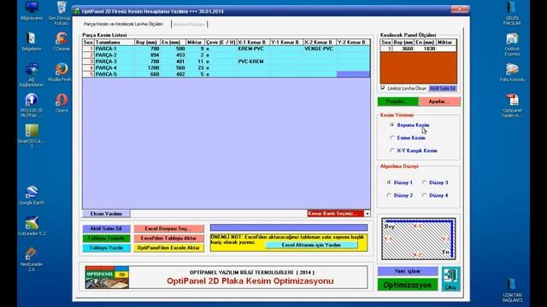Viewport: 547px width, 307px height.
Task: Choose algorithm level Düzey 2
Action: point(389,195)
